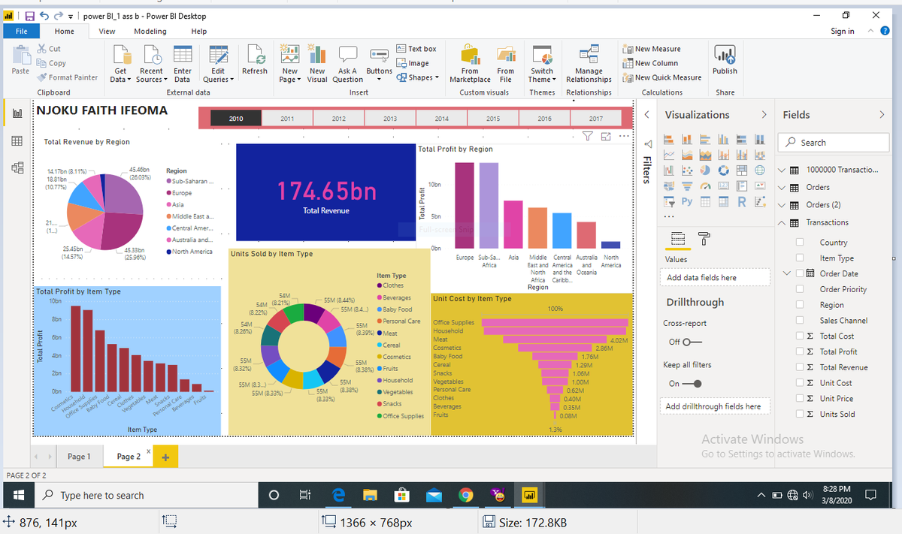The image size is (902, 534).
Task: Insert a New Visual
Action: pos(317,63)
